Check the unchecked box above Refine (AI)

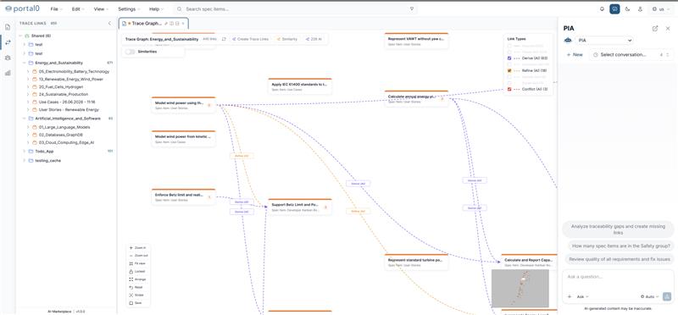point(509,64)
